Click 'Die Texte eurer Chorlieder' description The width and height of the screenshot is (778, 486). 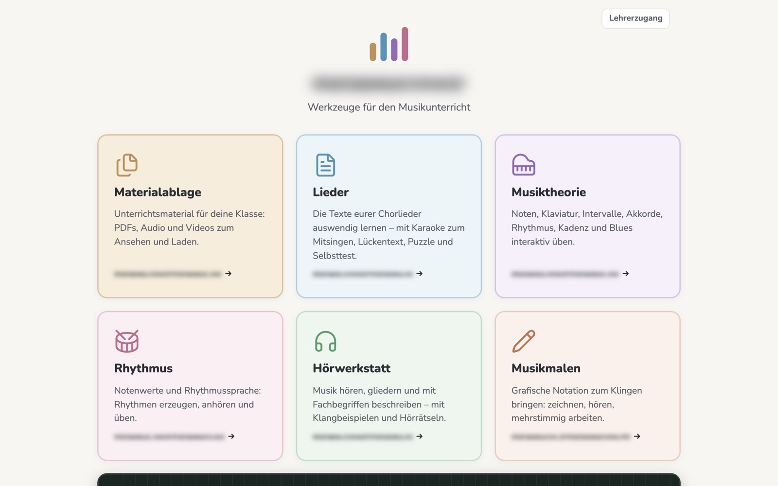point(389,235)
